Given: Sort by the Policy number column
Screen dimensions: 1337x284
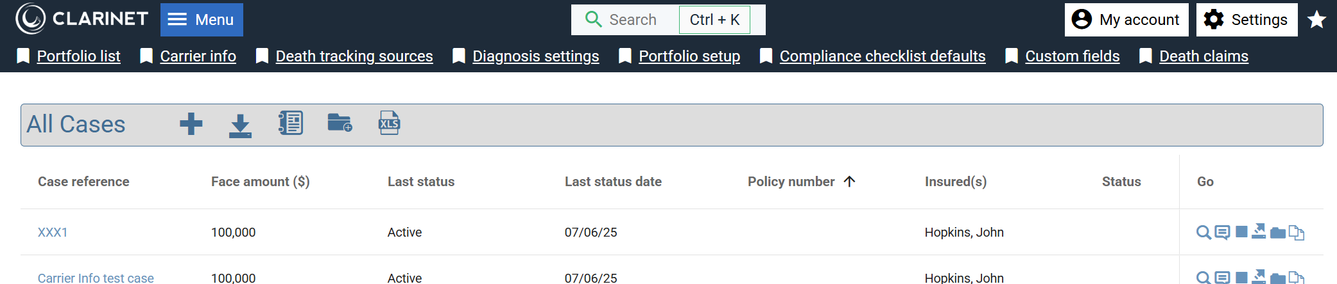Looking at the screenshot, I should point(791,182).
